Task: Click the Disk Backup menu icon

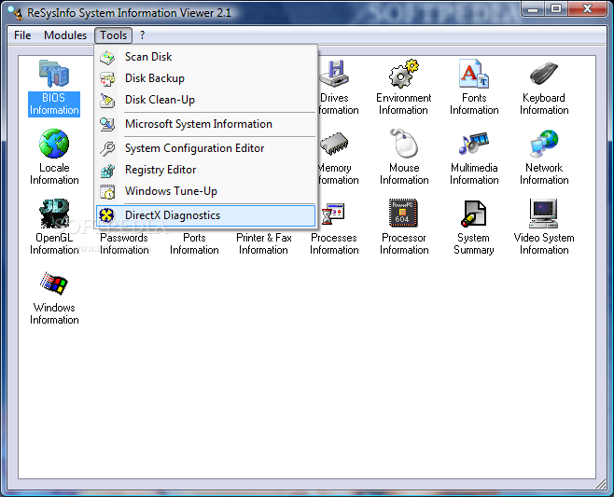Action: click(x=107, y=78)
